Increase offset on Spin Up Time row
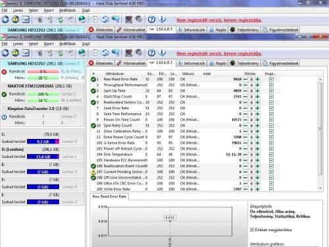 pos(257,91)
